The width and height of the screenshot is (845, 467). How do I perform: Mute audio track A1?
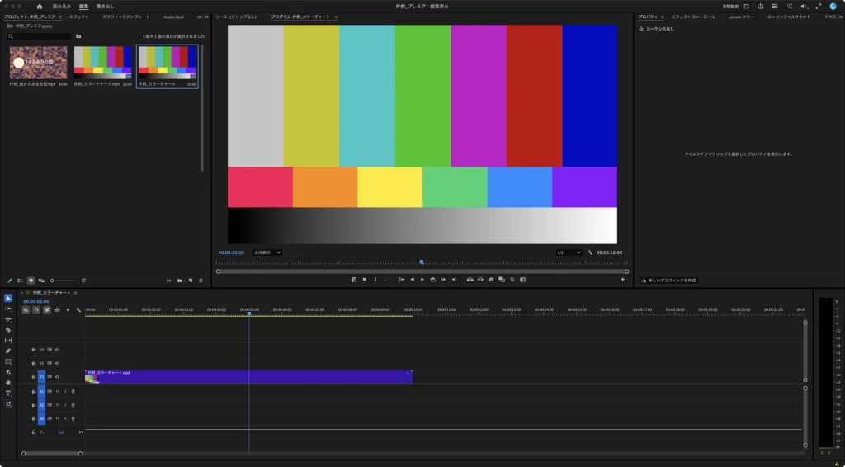click(x=57, y=392)
